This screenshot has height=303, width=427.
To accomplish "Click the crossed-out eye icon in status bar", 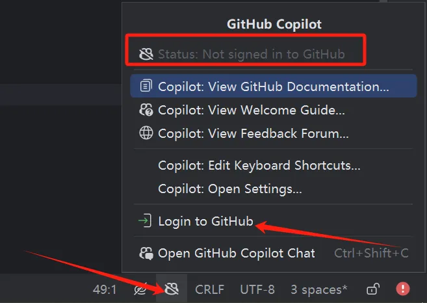I will click(140, 289).
